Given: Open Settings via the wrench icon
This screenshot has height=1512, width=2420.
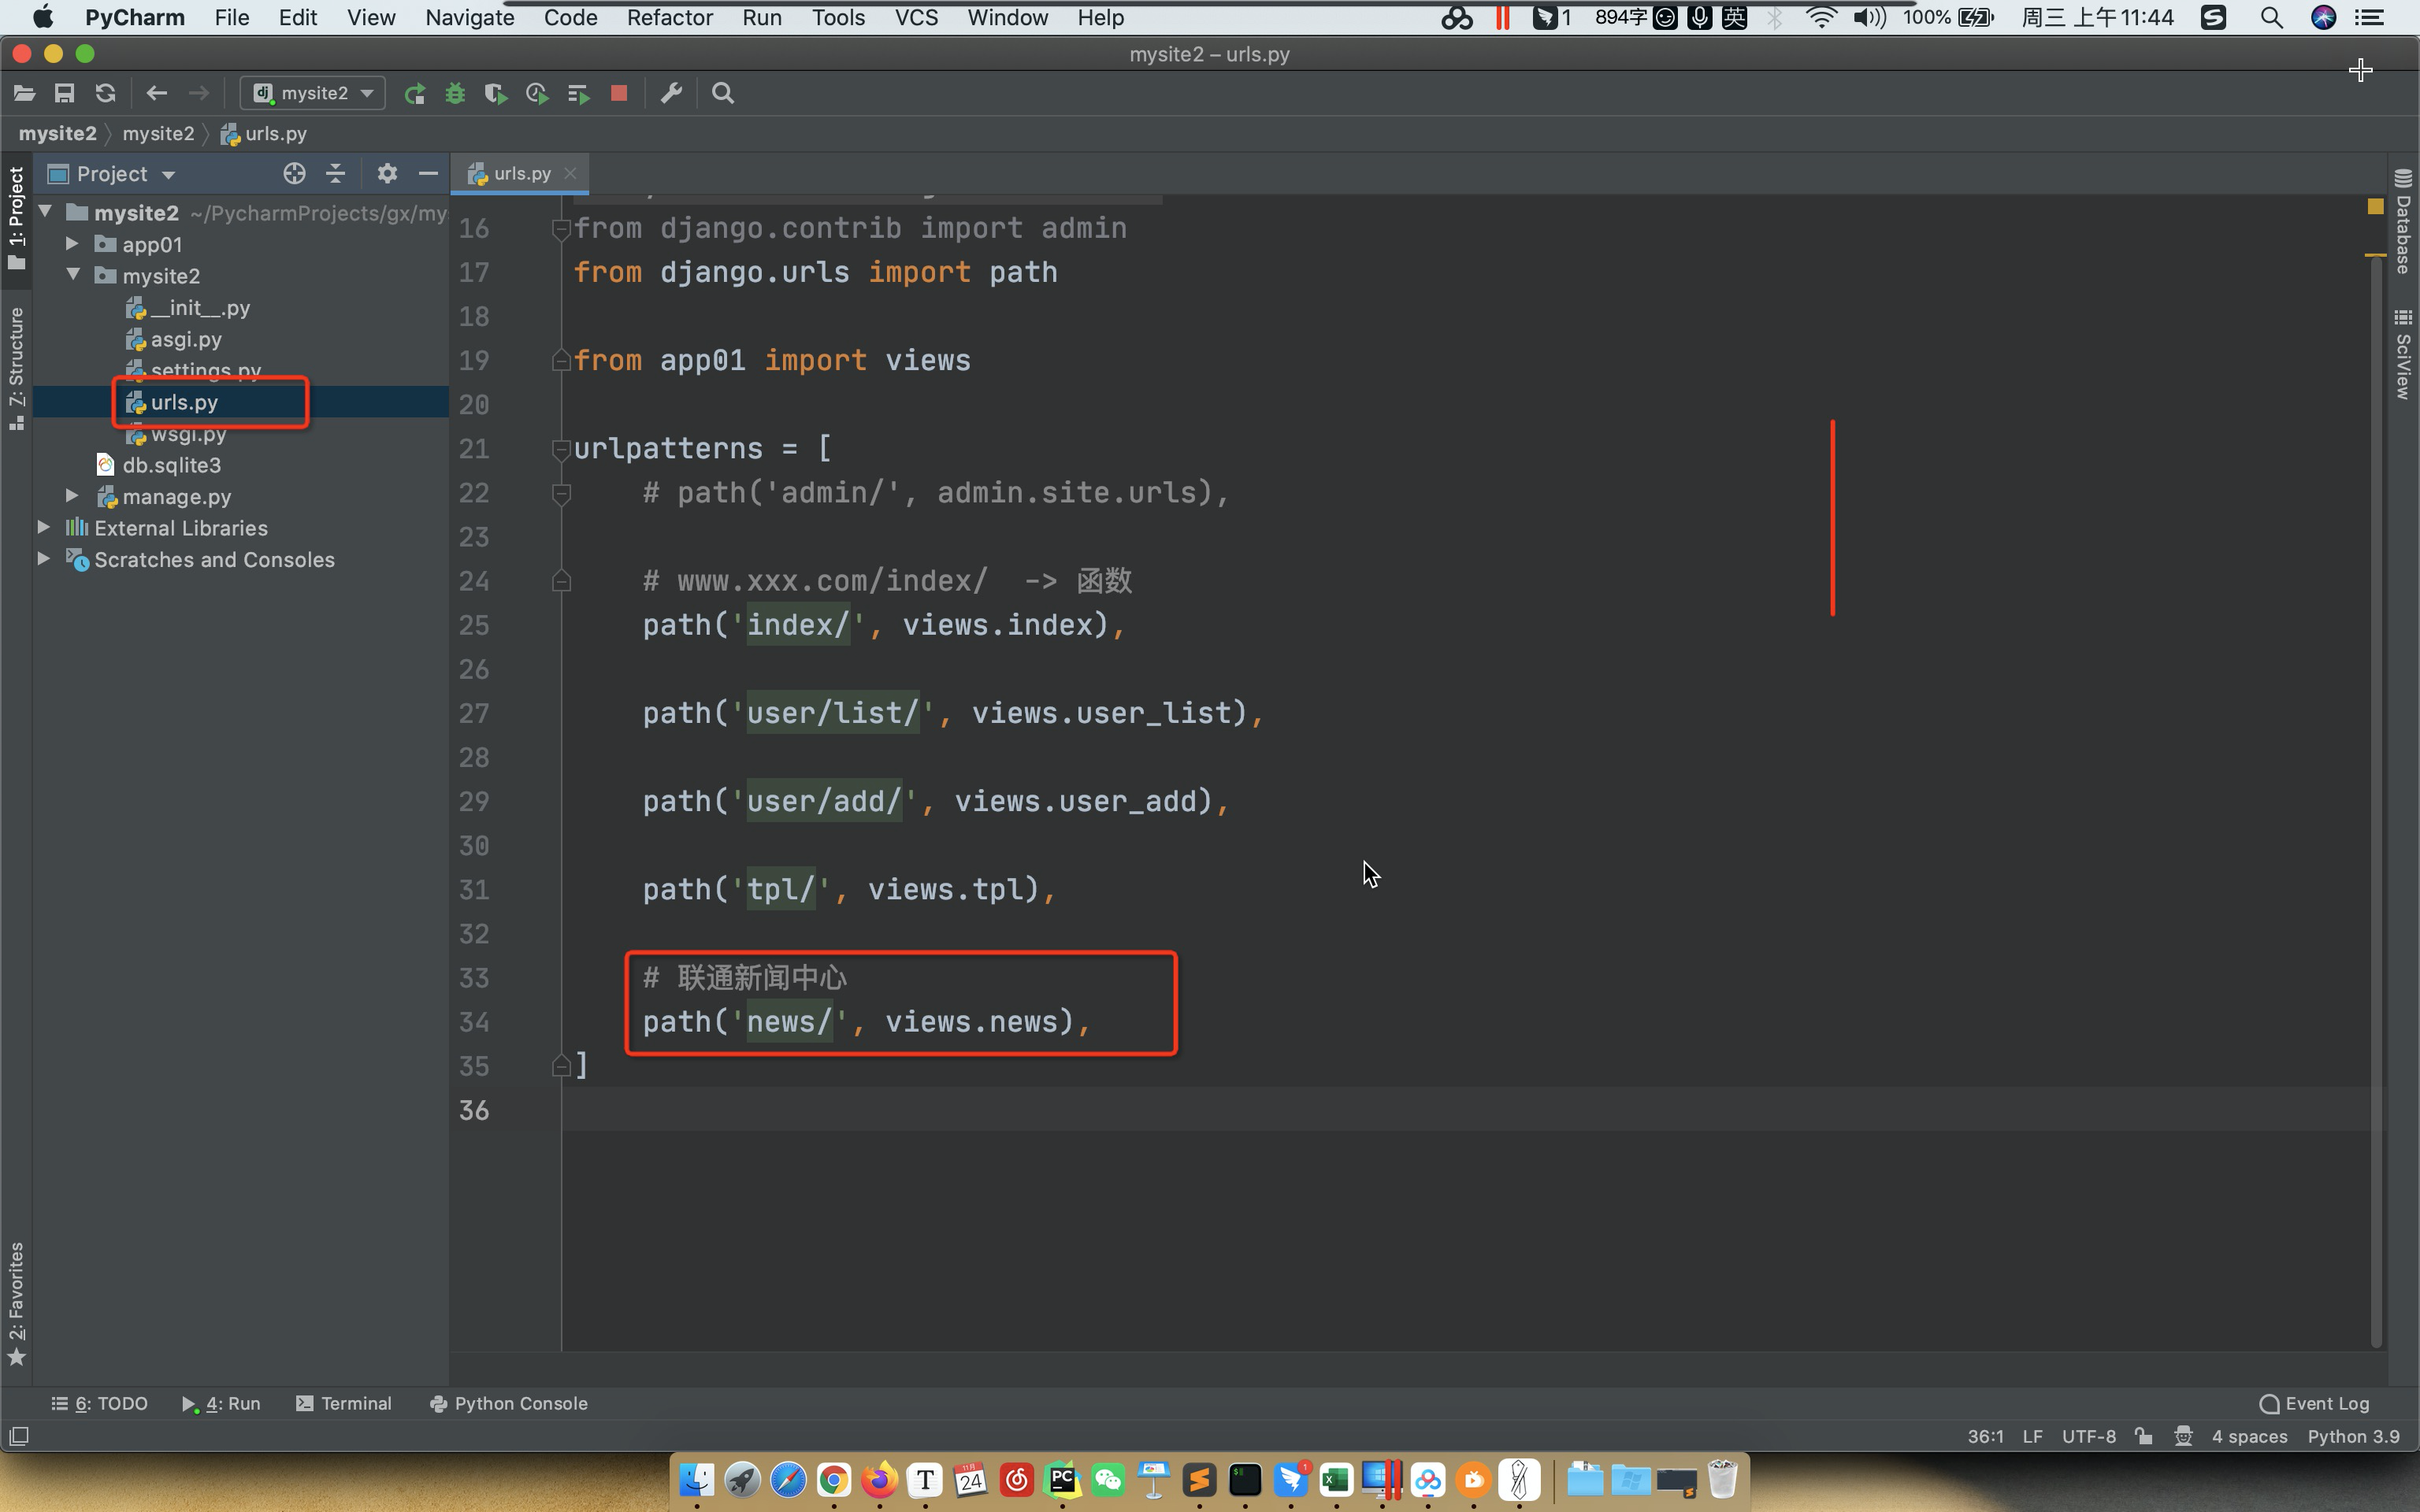Looking at the screenshot, I should coord(671,93).
